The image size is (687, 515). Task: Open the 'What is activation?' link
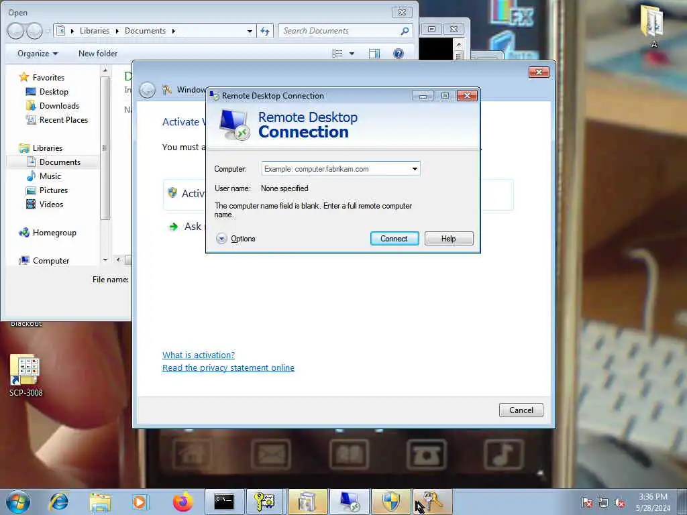(x=199, y=355)
